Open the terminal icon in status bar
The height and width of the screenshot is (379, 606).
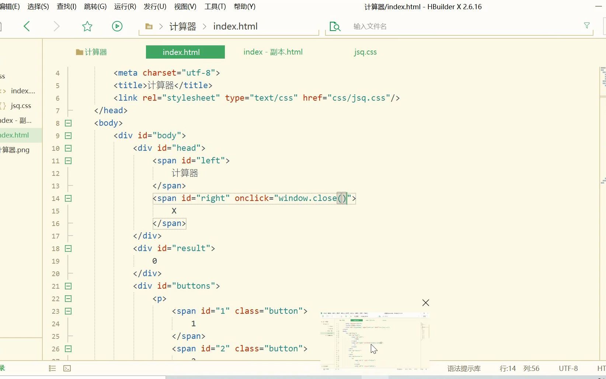coord(67,368)
